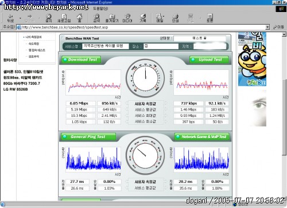Open the 웹 접속 테스트 sidebar link
Viewport: 287px width, 208px height.
37,50
